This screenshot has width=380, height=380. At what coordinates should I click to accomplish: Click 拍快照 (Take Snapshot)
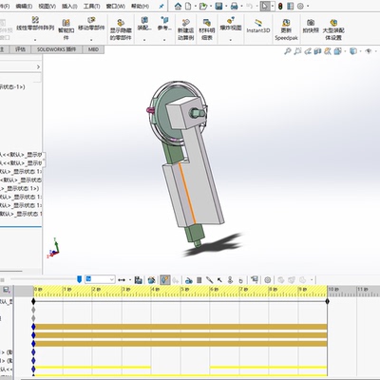311,26
